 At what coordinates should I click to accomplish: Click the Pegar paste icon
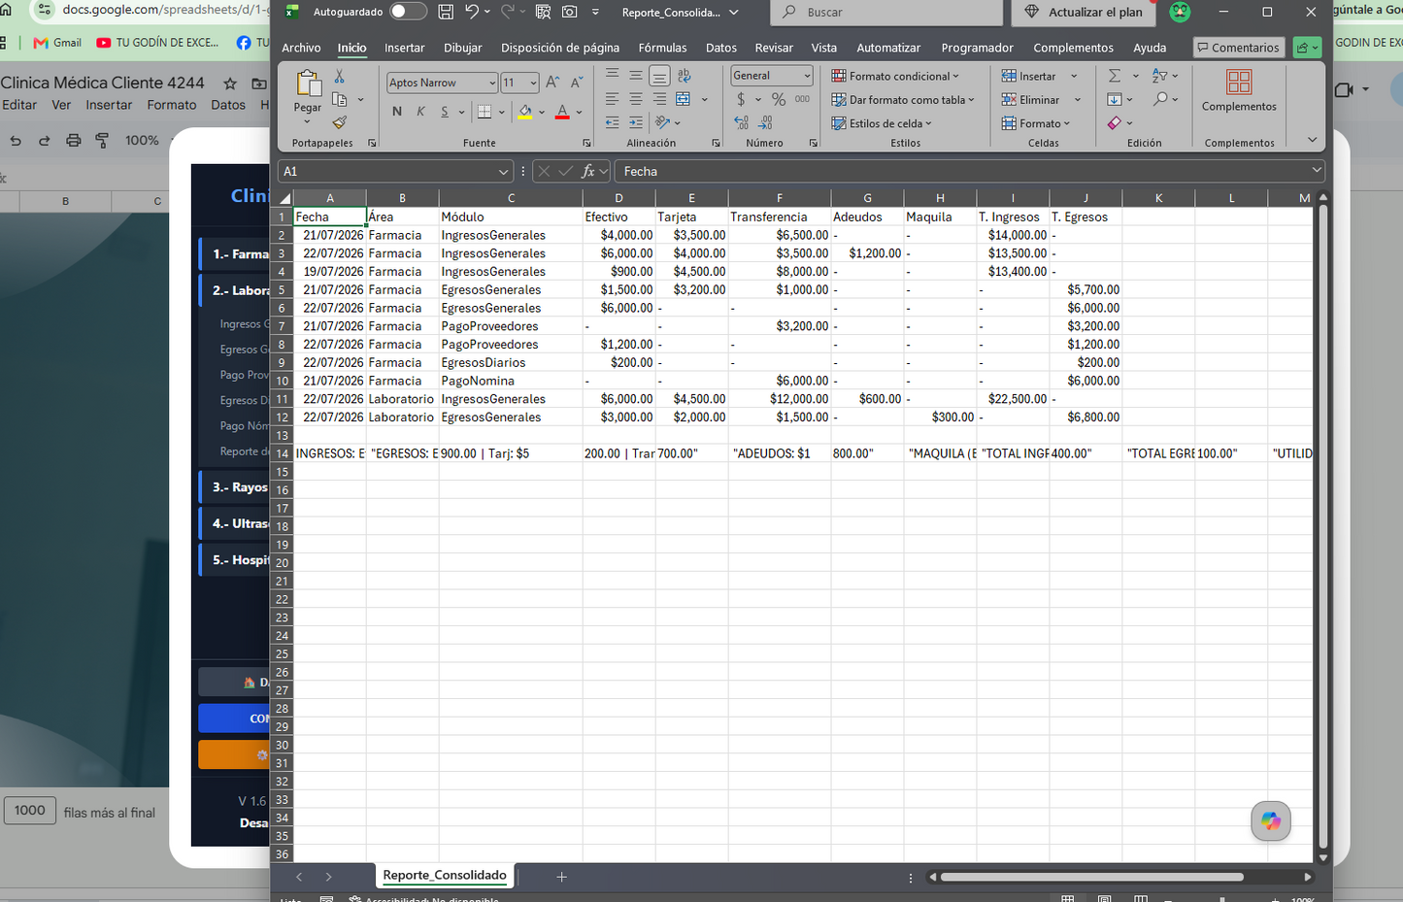coord(308,84)
